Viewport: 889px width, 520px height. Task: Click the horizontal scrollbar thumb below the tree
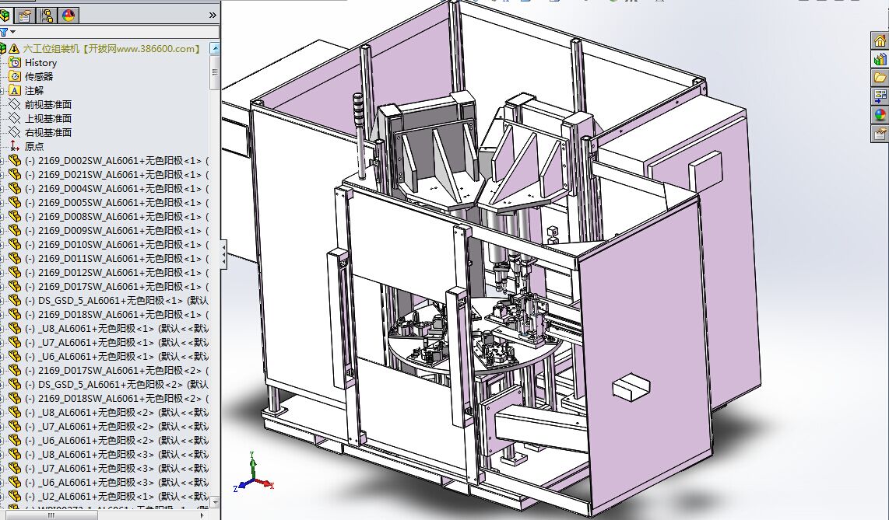pyautogui.click(x=51, y=515)
